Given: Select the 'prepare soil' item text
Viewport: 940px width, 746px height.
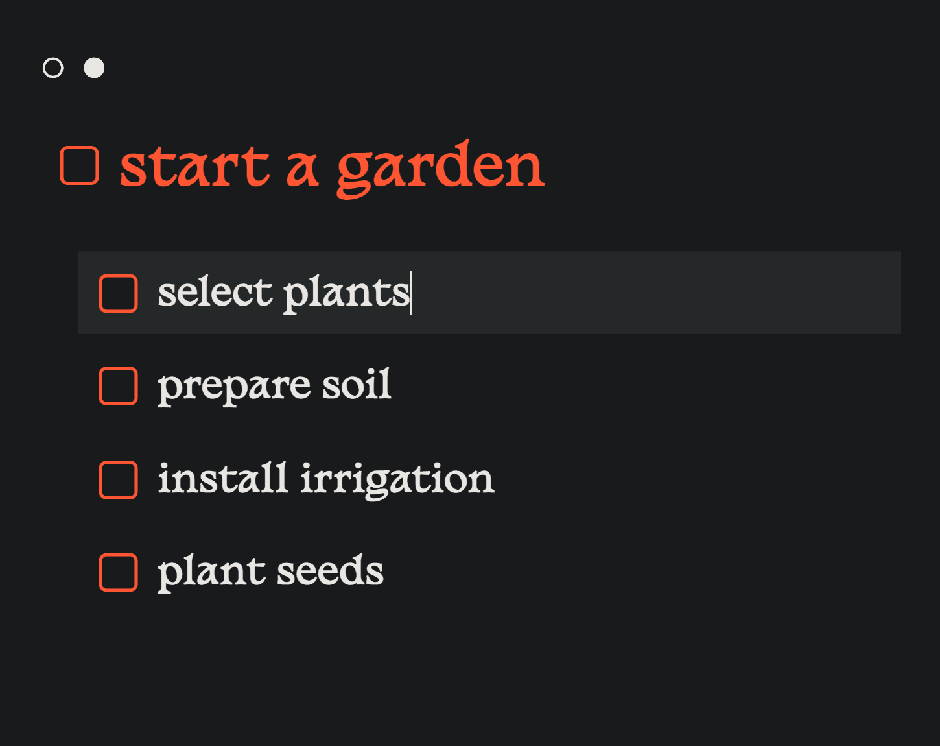Looking at the screenshot, I should (274, 386).
